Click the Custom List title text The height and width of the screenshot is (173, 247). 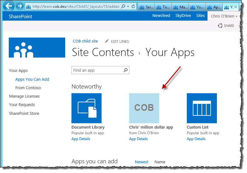coord(197,127)
